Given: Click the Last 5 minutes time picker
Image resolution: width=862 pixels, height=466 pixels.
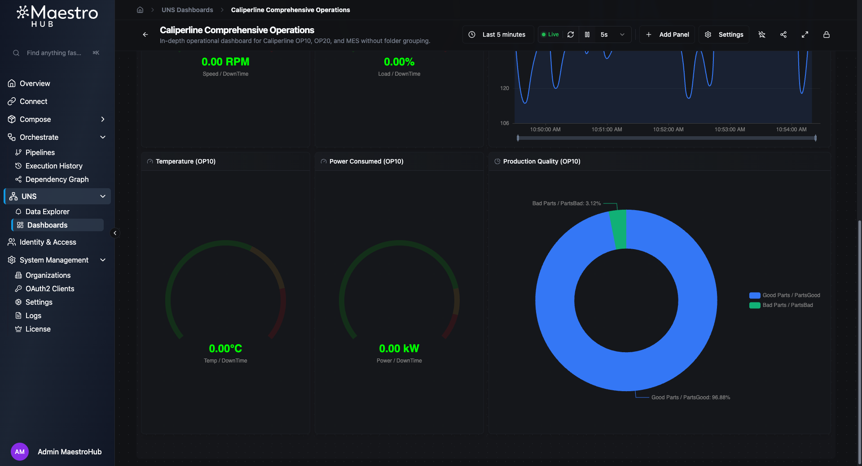Looking at the screenshot, I should (497, 35).
